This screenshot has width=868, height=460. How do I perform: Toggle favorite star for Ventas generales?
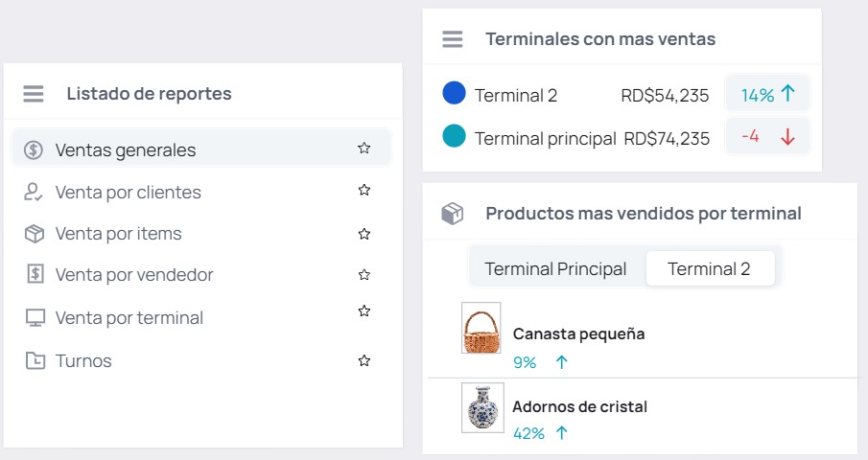(x=364, y=148)
